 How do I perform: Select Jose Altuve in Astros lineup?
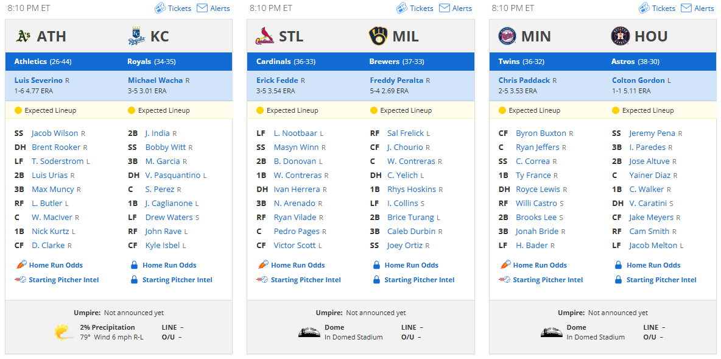[x=649, y=162]
